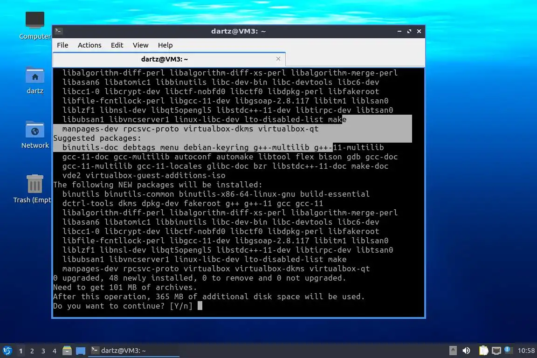
Task: Click the terminal cursor after [Y/n] prompt
Action: [x=200, y=306]
